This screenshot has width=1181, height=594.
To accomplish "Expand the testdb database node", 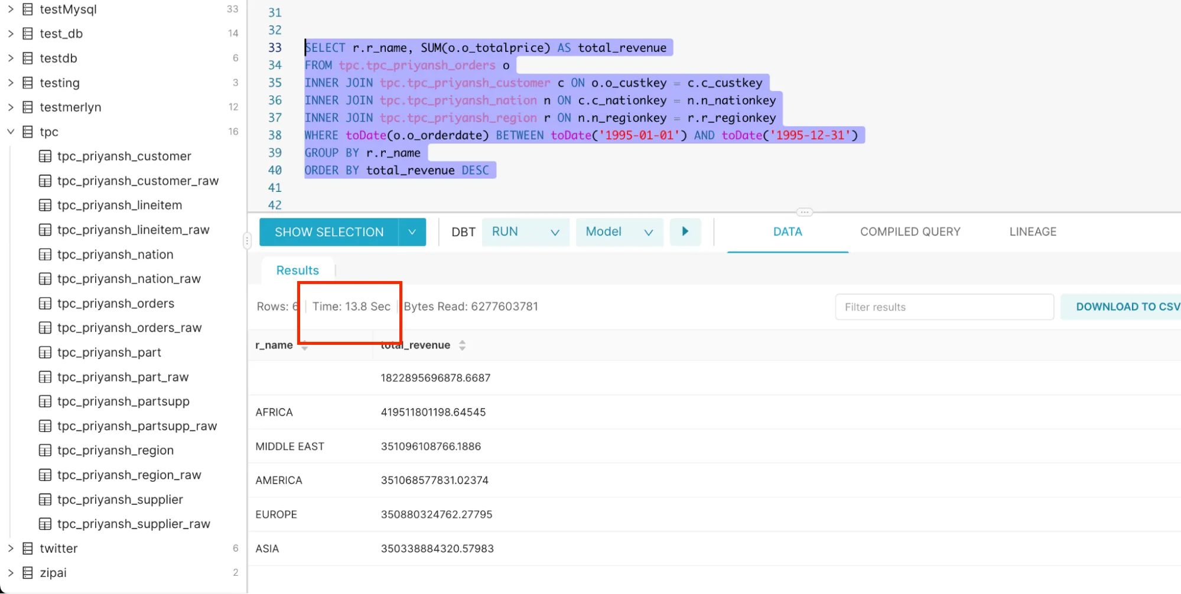I will click(11, 58).
